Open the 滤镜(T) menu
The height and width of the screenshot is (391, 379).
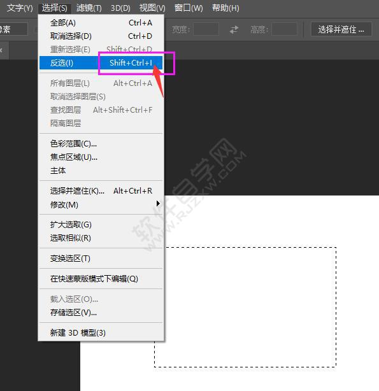coord(89,8)
